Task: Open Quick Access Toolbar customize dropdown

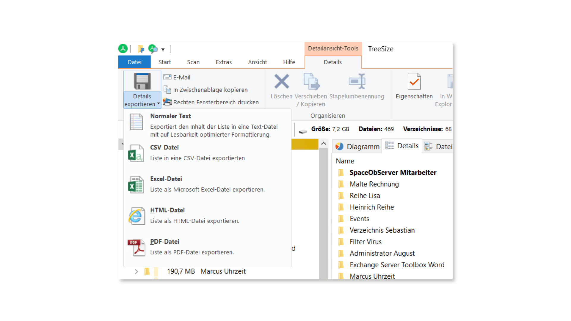Action: click(163, 49)
